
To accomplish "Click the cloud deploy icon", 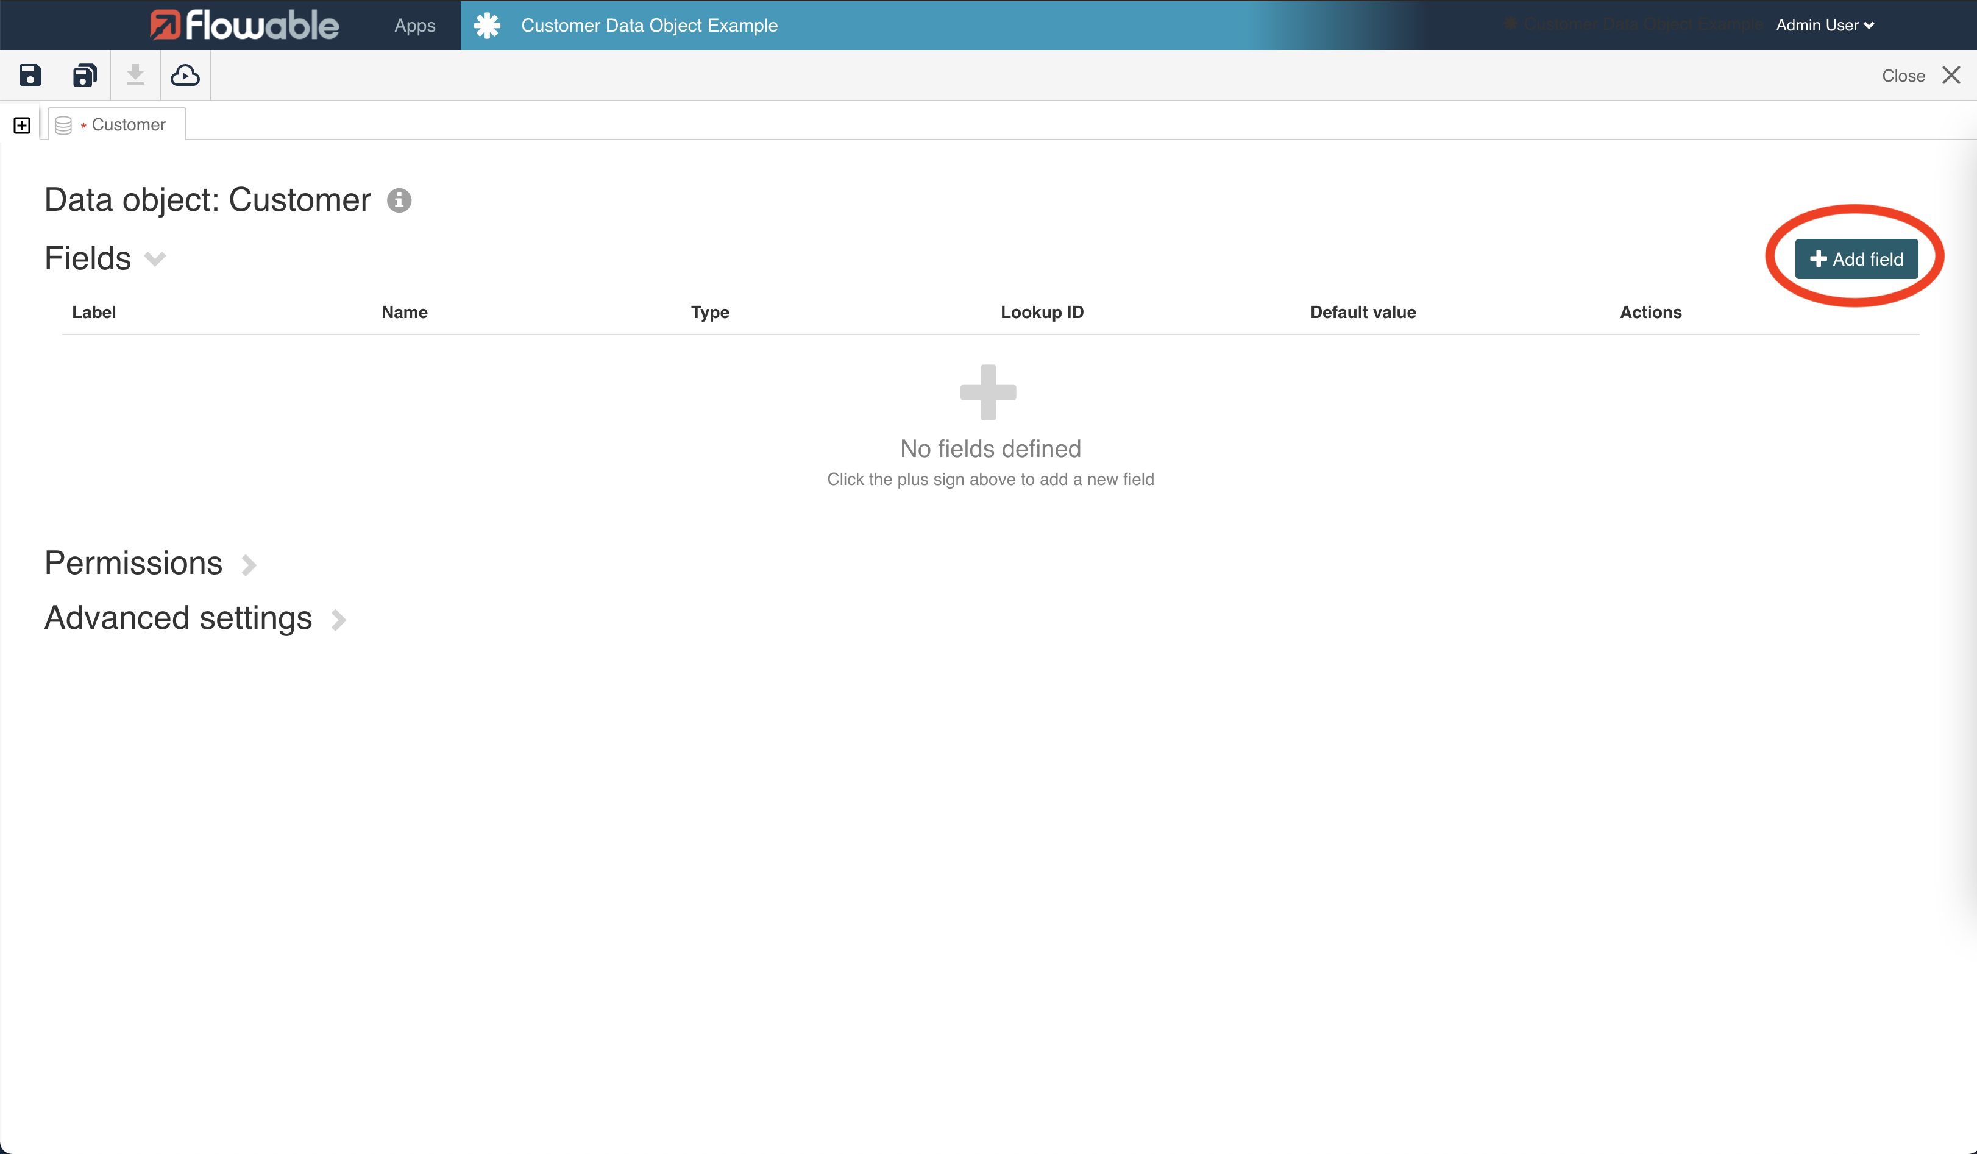I will 185,74.
